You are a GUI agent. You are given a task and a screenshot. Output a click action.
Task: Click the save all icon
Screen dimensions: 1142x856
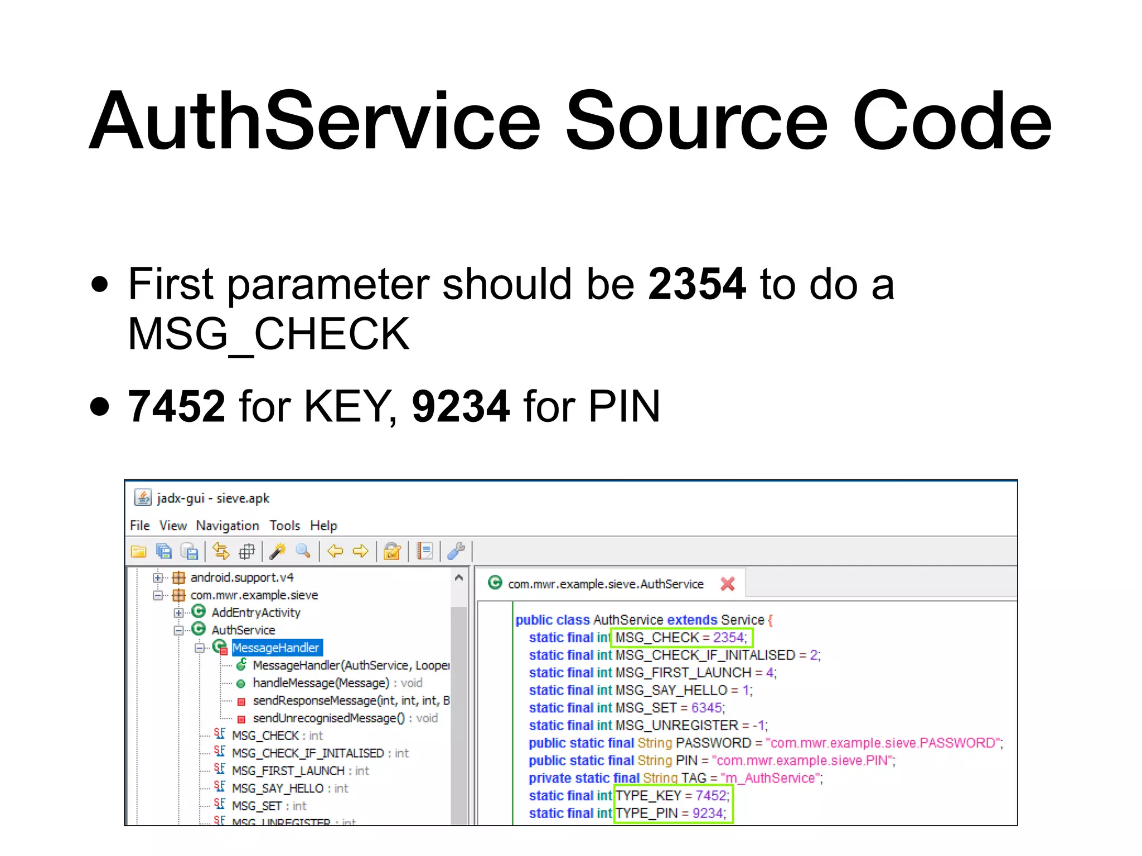click(x=163, y=552)
